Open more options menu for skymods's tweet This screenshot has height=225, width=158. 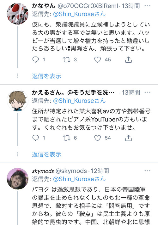point(147,171)
